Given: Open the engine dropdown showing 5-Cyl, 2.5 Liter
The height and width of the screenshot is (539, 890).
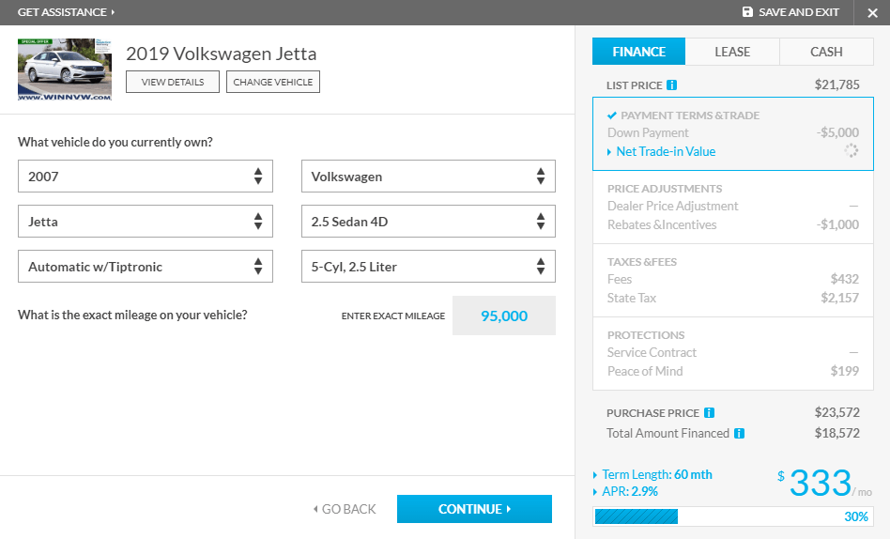Looking at the screenshot, I should point(428,267).
